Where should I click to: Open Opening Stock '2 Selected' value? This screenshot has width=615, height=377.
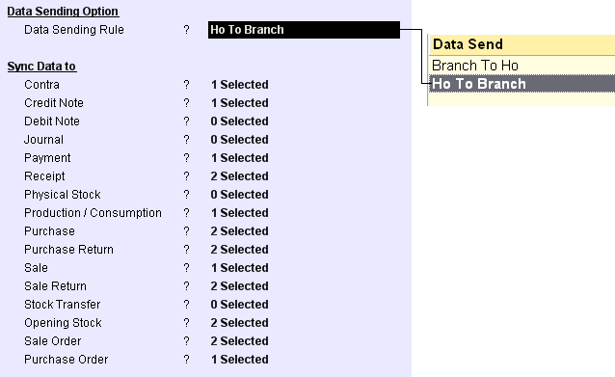pyautogui.click(x=239, y=322)
